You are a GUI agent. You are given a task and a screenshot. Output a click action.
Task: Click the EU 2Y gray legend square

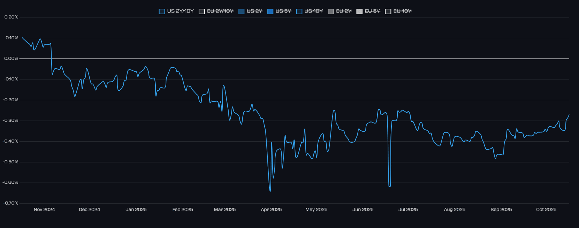tap(331, 11)
